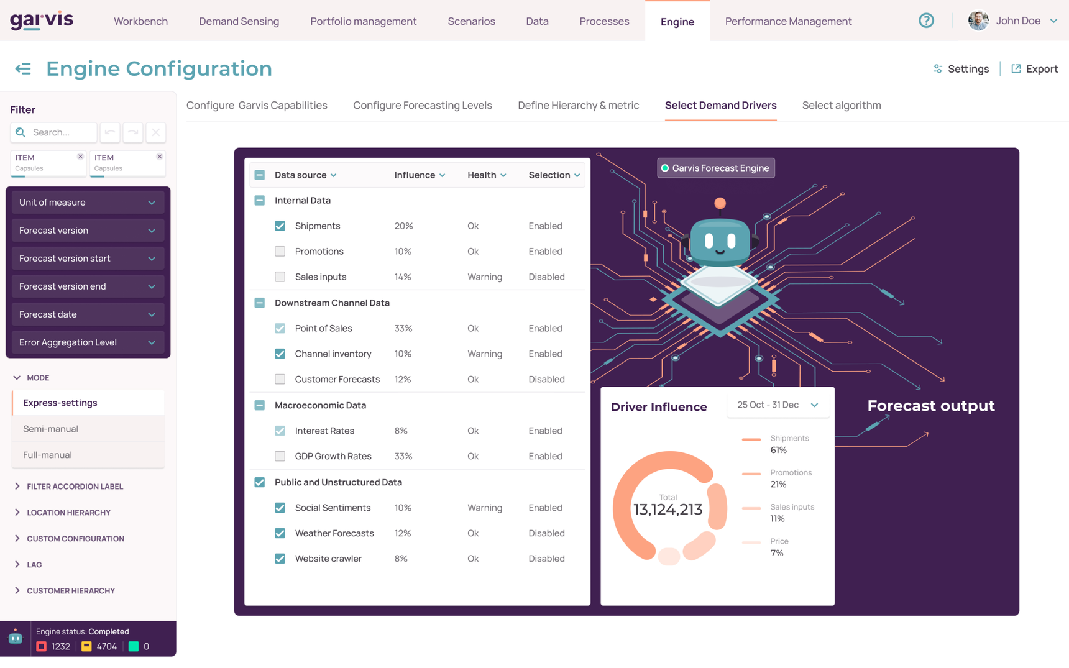Click the Export button
The height and width of the screenshot is (668, 1069).
tap(1035, 69)
